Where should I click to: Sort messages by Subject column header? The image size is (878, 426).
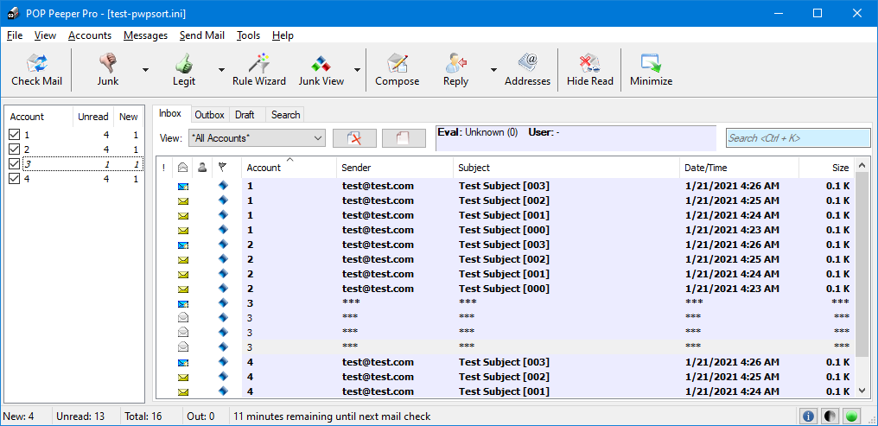point(567,168)
